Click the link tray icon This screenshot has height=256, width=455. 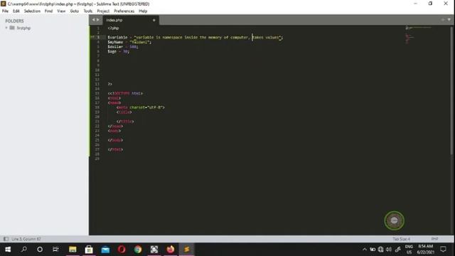click(398, 250)
